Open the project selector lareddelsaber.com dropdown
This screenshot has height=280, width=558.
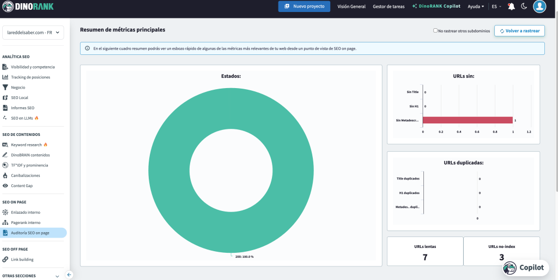point(33,33)
